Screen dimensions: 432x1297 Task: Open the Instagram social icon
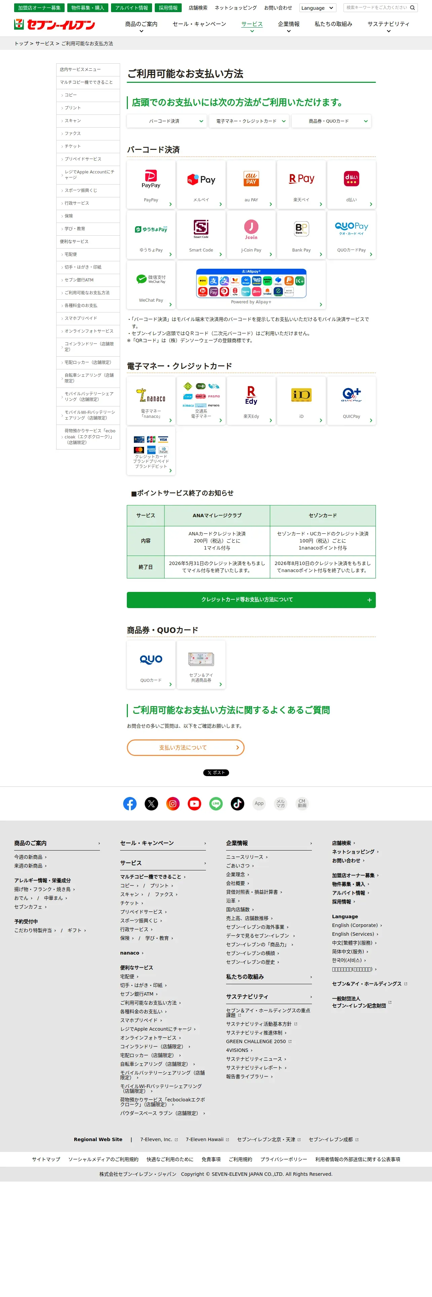click(x=173, y=804)
